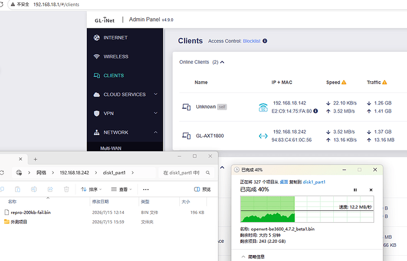Collapse the Online Clients list

point(222,62)
